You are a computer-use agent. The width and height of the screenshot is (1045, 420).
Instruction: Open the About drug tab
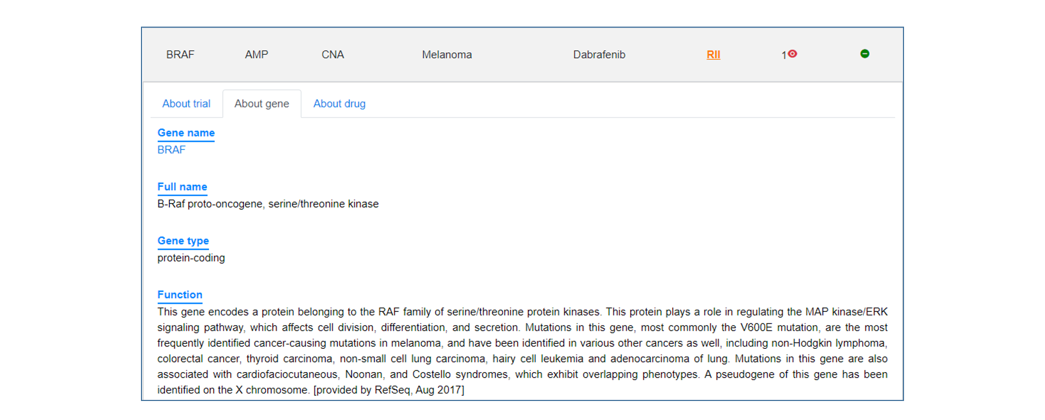(x=339, y=104)
